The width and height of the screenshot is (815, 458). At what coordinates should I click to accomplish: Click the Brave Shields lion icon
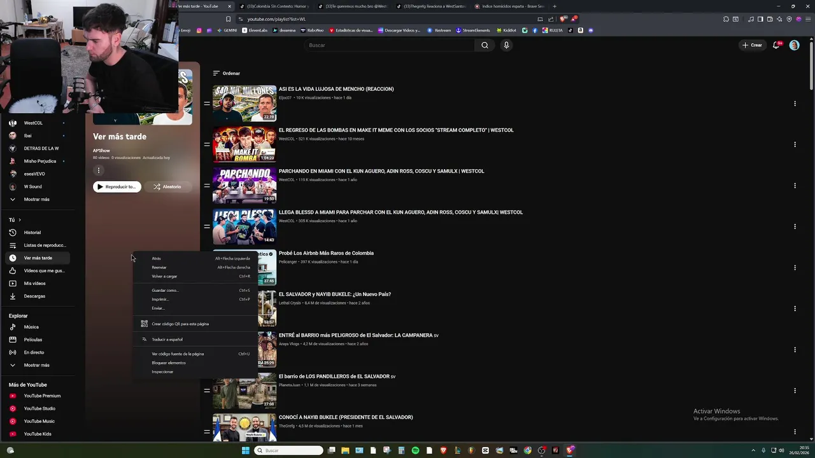562,19
